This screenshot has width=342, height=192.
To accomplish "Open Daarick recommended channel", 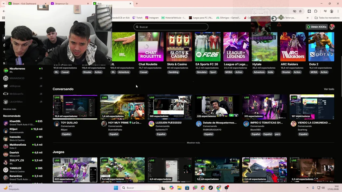I will (x=23, y=154).
